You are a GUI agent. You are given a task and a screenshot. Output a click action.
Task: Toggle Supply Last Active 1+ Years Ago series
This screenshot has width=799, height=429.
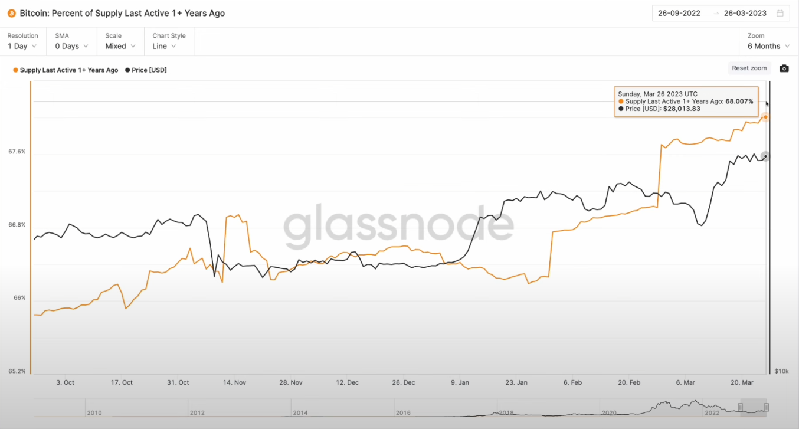[x=69, y=70]
